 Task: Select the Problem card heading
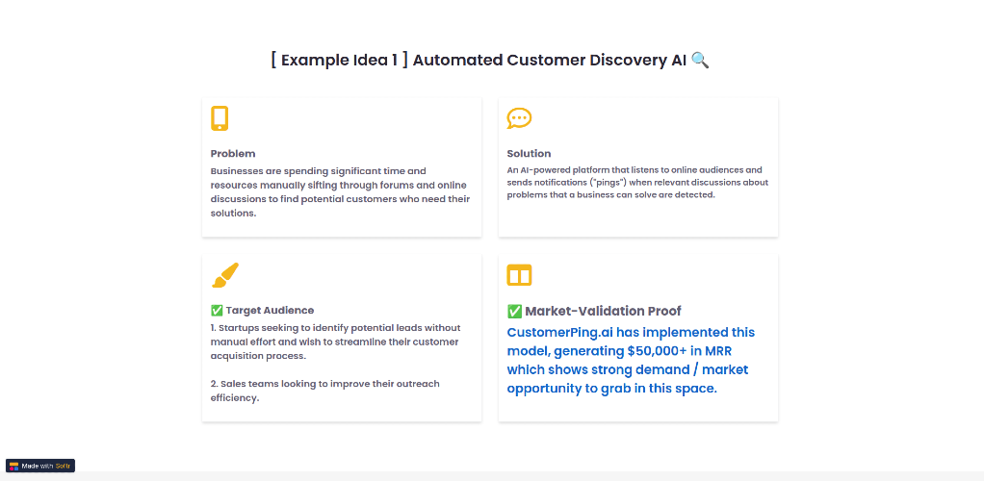point(233,154)
